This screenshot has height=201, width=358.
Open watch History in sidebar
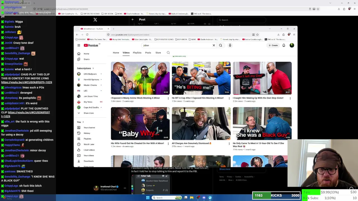pyautogui.click(x=87, y=133)
